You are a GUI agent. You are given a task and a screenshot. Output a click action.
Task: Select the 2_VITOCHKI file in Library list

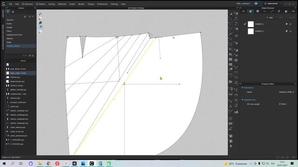[17, 144]
